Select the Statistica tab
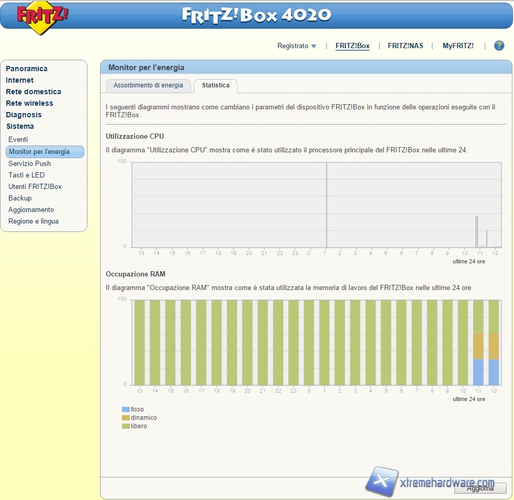The height and width of the screenshot is (500, 514). coord(216,85)
